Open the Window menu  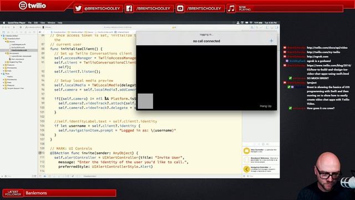tap(52, 23)
